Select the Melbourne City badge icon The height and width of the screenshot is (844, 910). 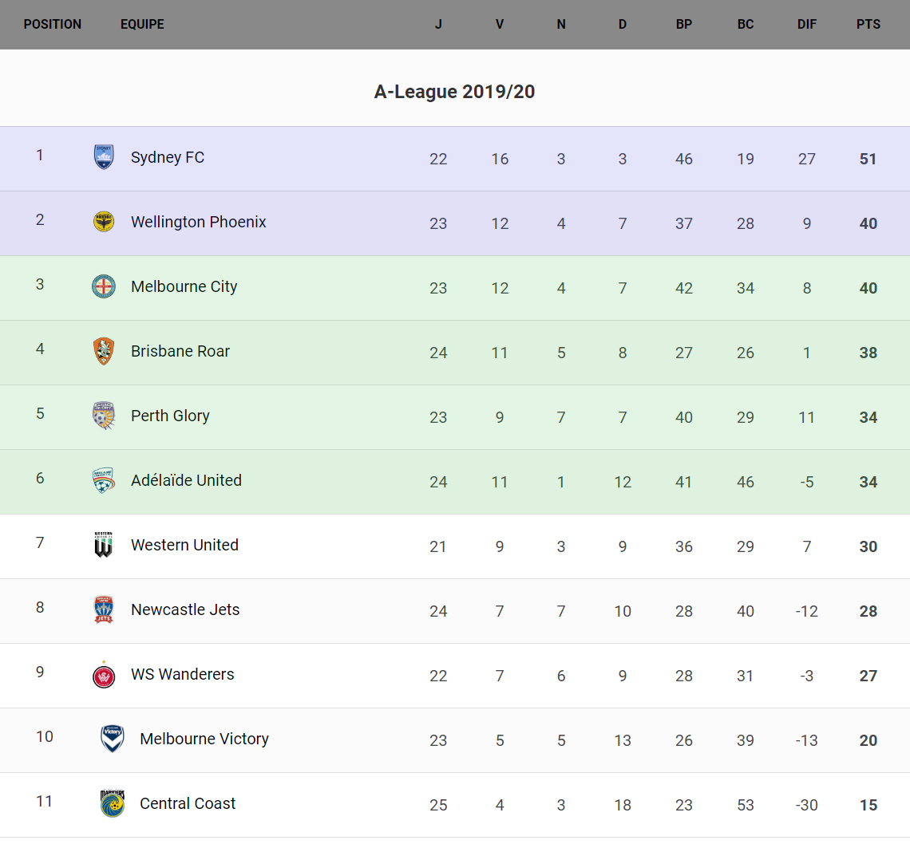[x=104, y=286]
